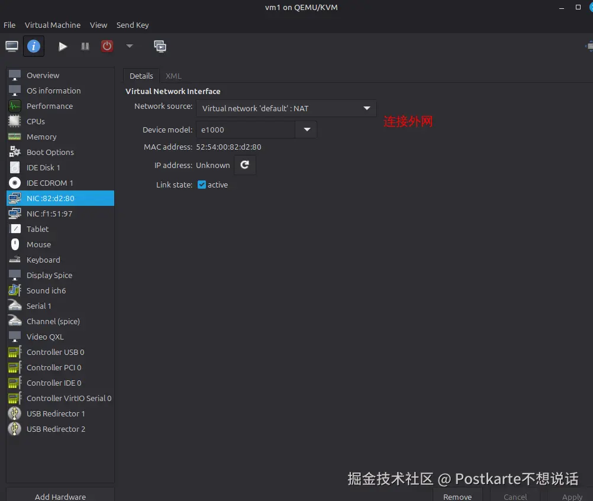
Task: Select Channel (spice) entry
Action: tap(60, 321)
